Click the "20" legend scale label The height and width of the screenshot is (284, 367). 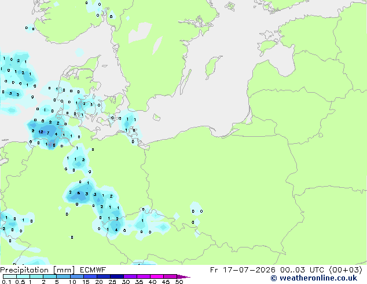click(x=99, y=282)
